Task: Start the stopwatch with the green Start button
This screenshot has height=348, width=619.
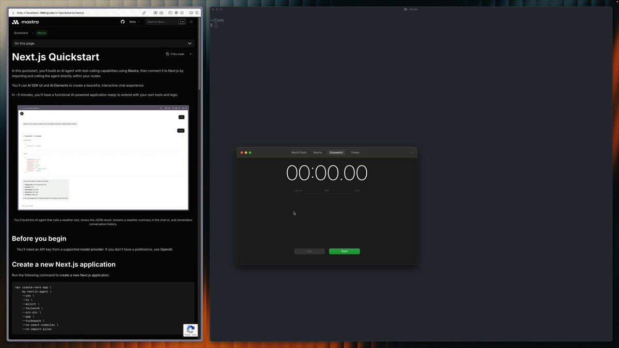Action: point(345,251)
